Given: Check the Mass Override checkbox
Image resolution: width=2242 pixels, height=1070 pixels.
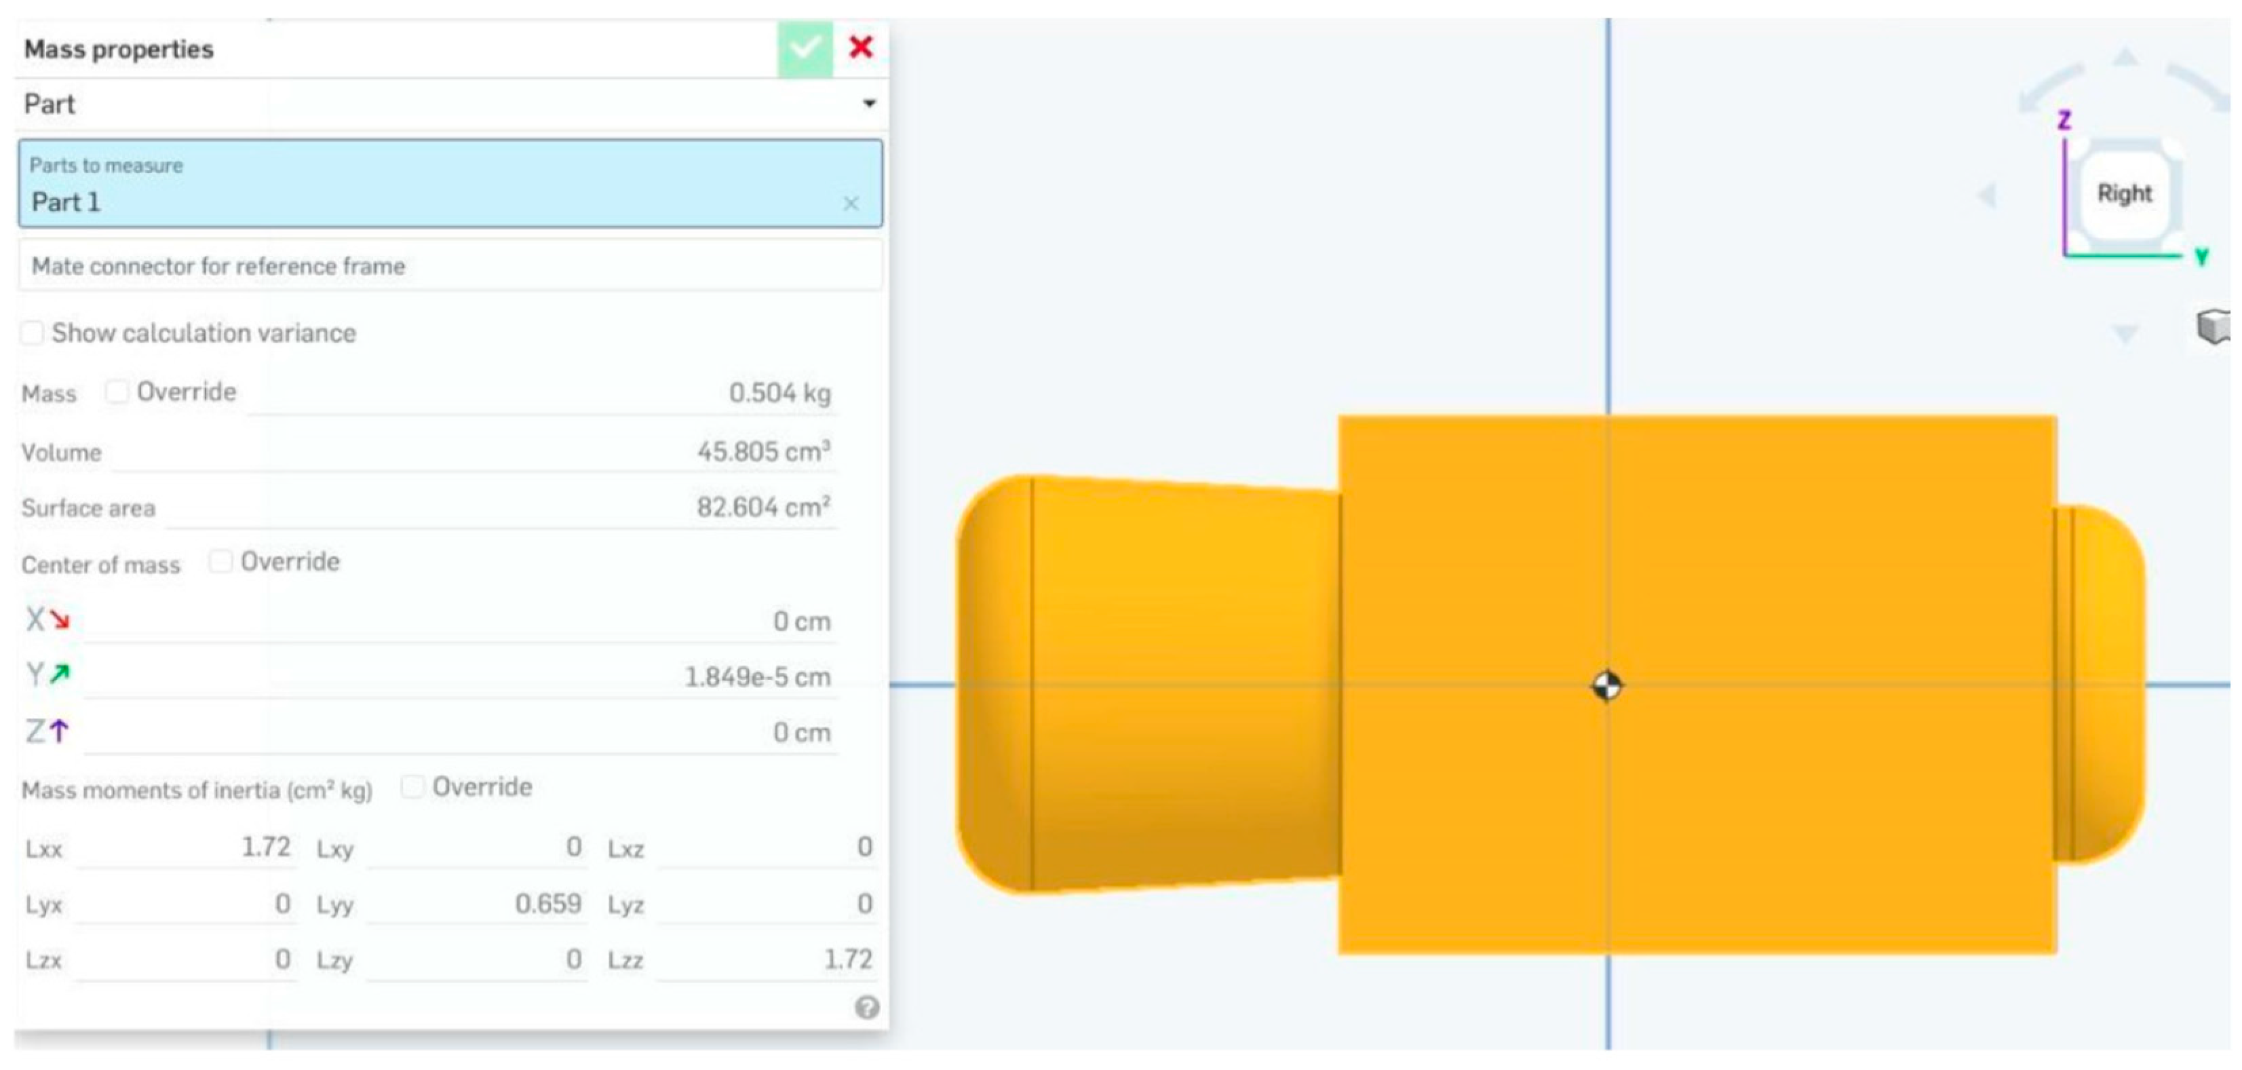Looking at the screenshot, I should [x=116, y=391].
